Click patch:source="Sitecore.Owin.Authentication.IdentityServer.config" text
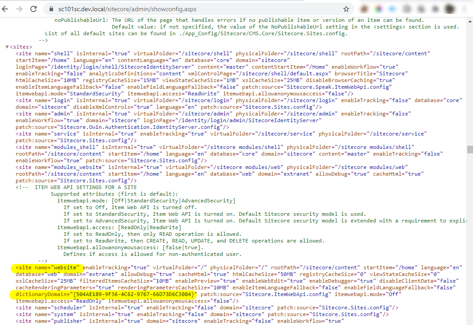 [x=119, y=127]
